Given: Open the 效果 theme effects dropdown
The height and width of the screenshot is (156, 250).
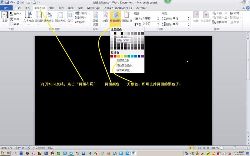Looking at the screenshot, I should pos(15,24).
